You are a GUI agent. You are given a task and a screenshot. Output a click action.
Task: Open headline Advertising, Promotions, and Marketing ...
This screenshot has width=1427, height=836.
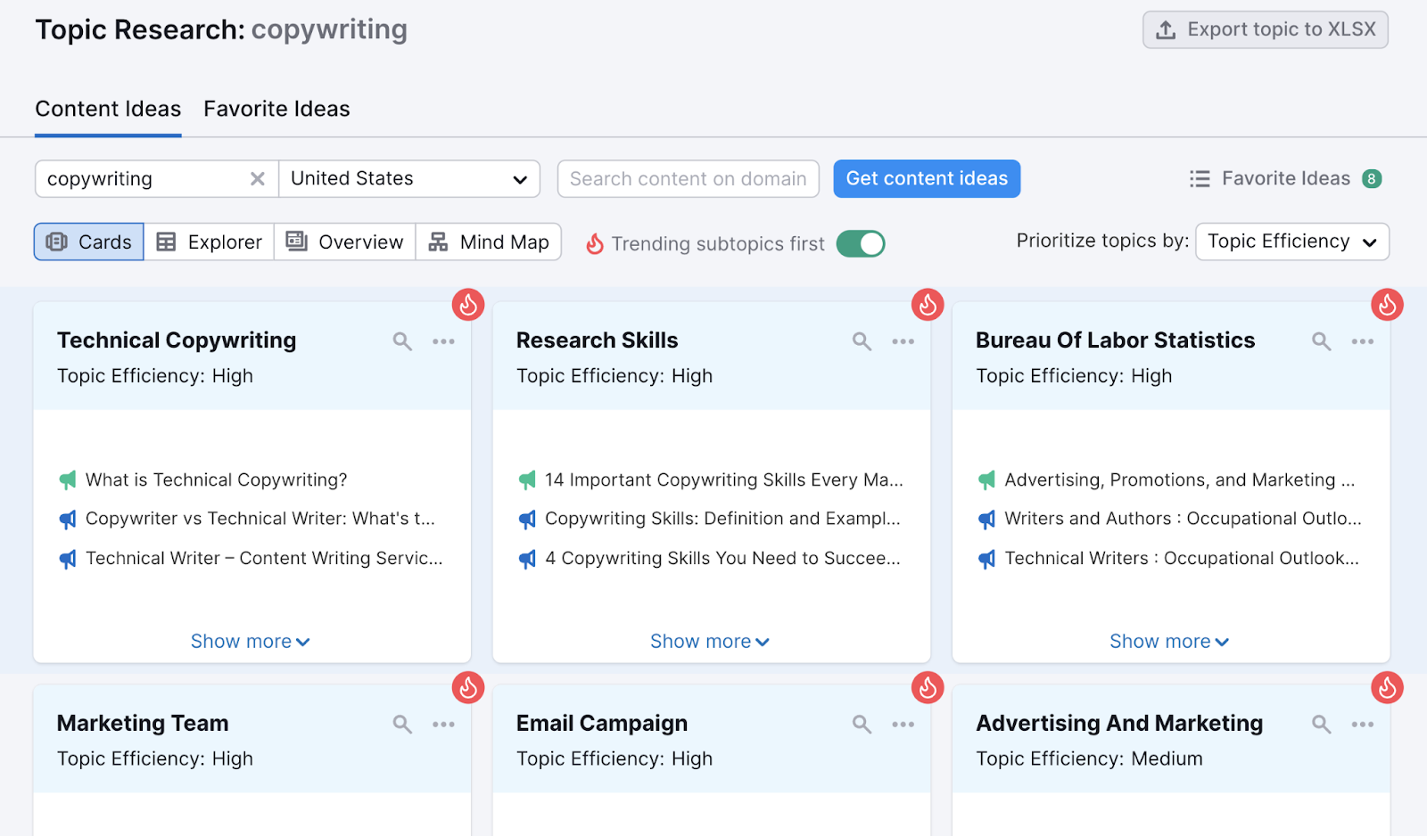pyautogui.click(x=1180, y=480)
